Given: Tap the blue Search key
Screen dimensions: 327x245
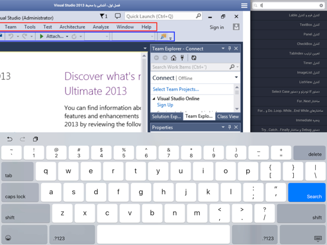Looking at the screenshot, I should click(x=307, y=192).
